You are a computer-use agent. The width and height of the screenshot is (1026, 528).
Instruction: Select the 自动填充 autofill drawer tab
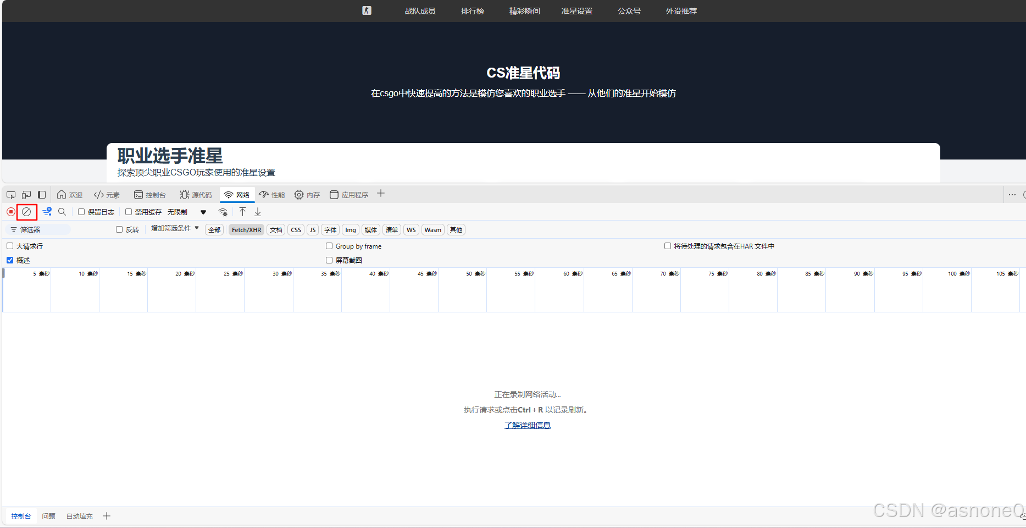[80, 516]
